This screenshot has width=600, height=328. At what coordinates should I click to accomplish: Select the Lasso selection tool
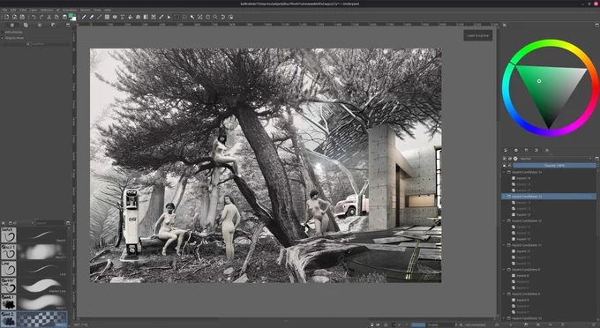pyautogui.click(x=184, y=18)
